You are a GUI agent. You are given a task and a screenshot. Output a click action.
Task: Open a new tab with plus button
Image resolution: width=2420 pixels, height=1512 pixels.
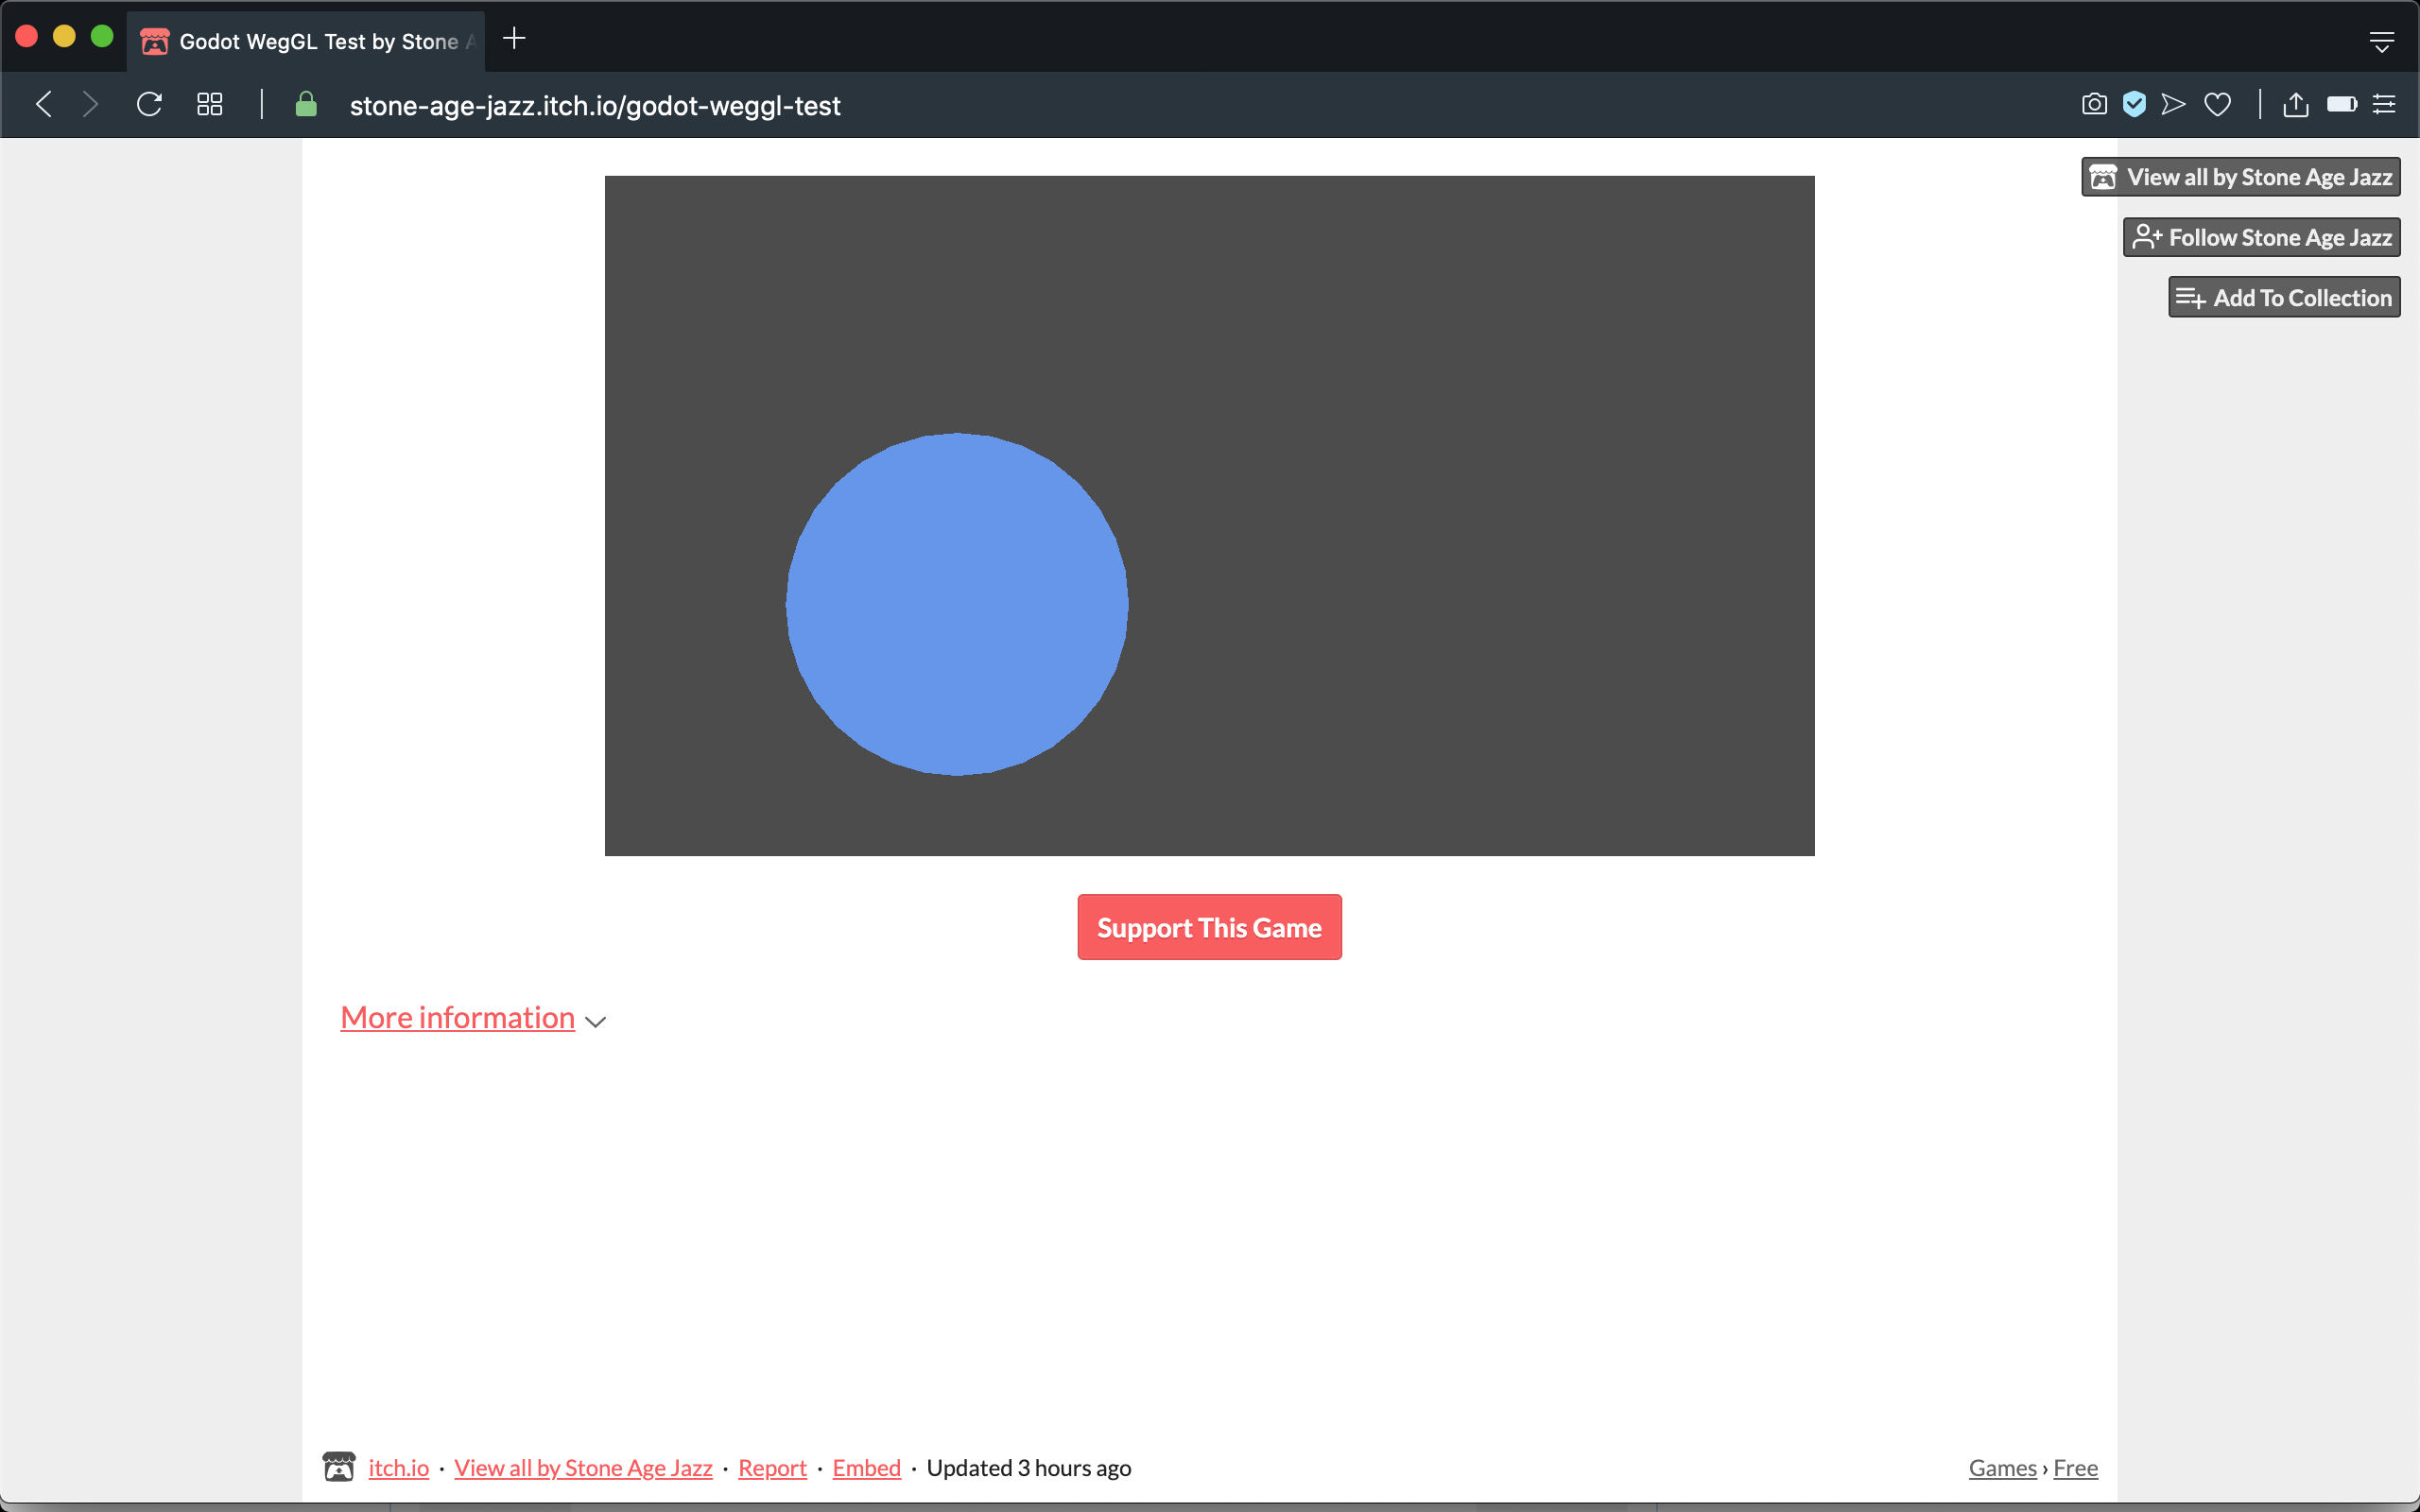[514, 39]
